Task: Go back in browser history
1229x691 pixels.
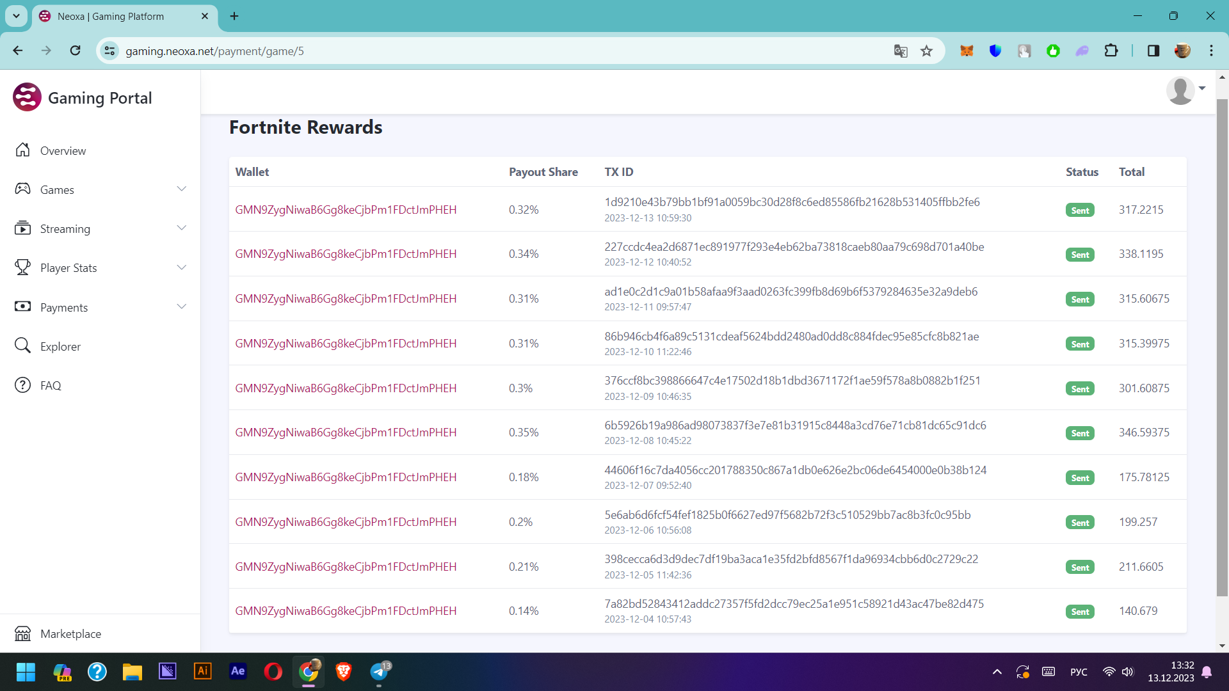Action: [18, 51]
